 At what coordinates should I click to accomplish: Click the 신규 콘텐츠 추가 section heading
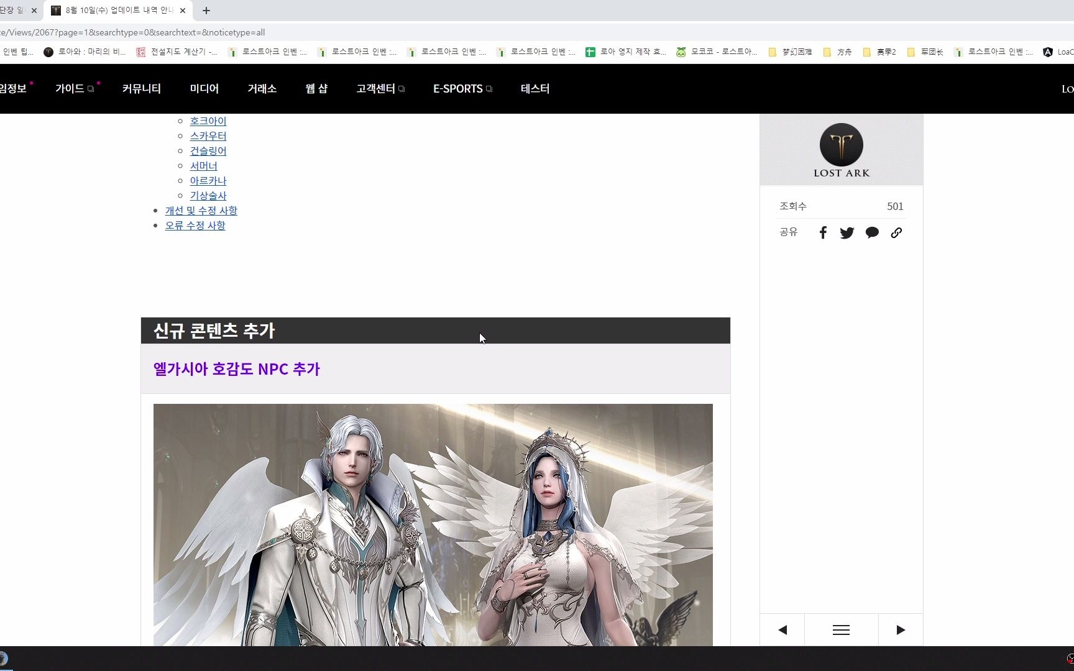[x=214, y=331]
